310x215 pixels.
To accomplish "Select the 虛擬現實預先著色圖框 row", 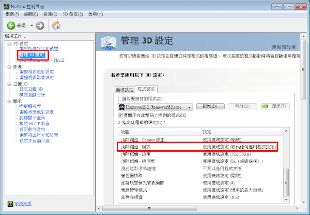I will (201, 183).
